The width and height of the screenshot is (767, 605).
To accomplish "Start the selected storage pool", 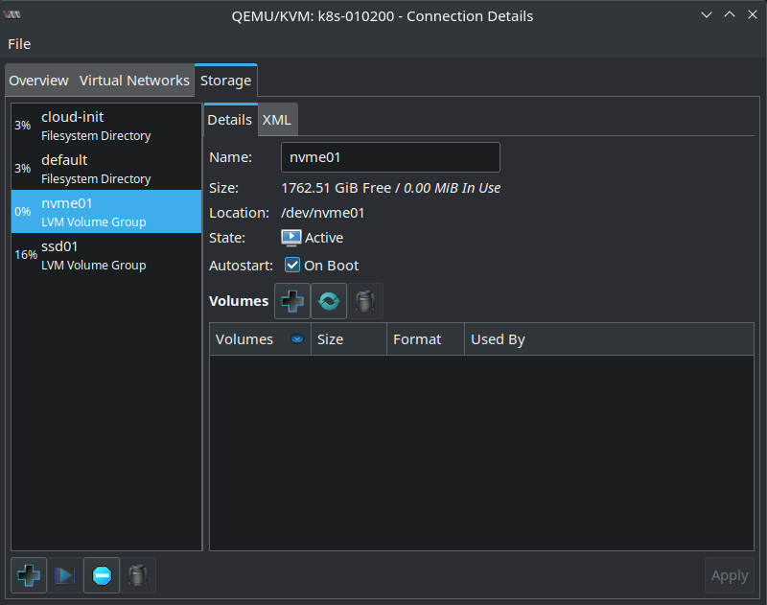I will (x=65, y=575).
